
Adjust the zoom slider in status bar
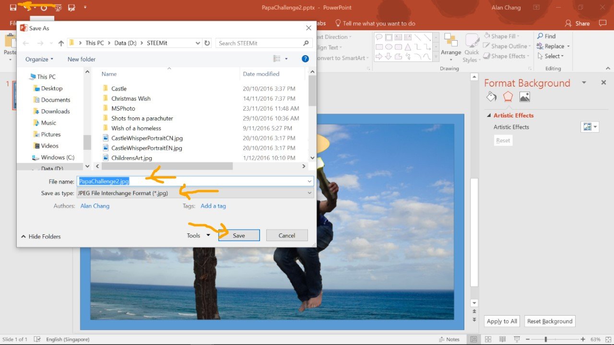[545, 339]
